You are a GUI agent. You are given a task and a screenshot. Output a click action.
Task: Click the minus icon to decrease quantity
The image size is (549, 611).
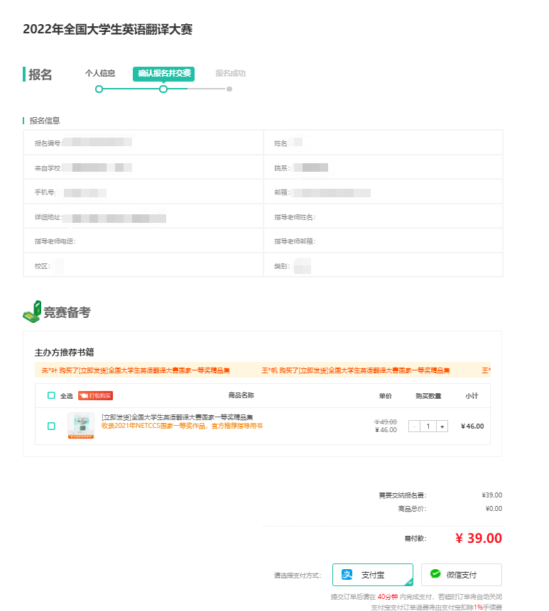414,426
